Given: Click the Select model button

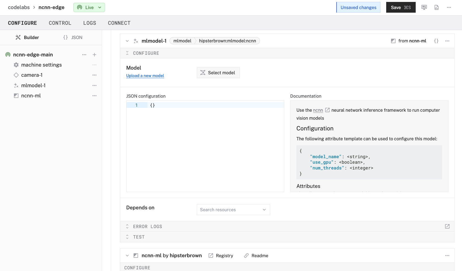Looking at the screenshot, I should click(218, 73).
